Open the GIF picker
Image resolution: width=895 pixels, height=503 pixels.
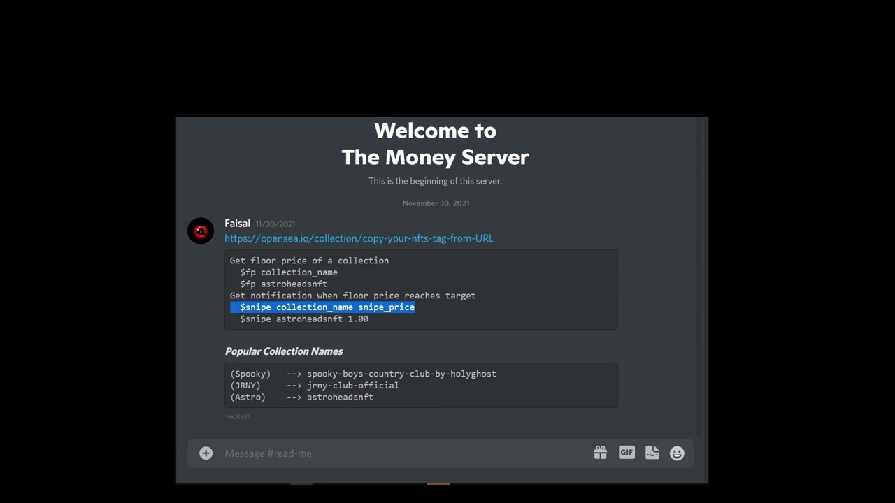coord(626,453)
